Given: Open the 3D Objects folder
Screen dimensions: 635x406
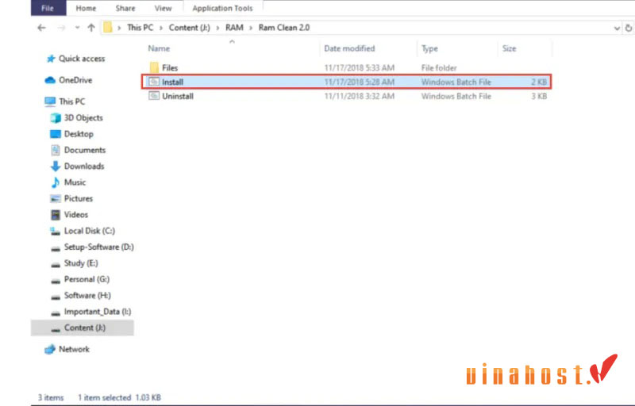Looking at the screenshot, I should 83,117.
